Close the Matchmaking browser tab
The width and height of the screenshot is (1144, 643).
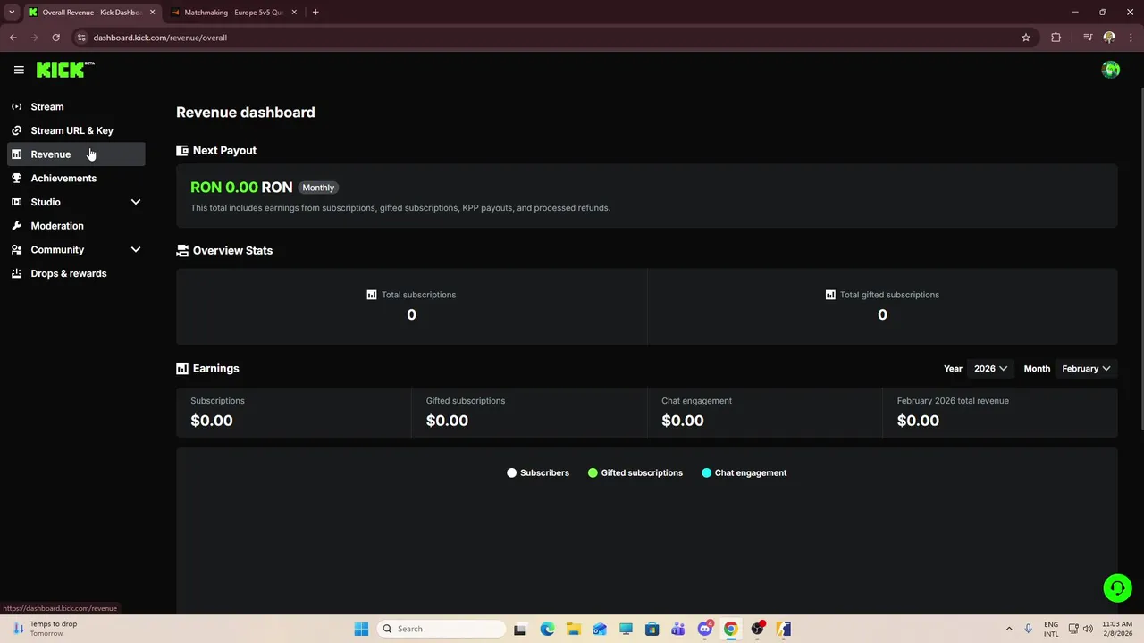(x=294, y=13)
